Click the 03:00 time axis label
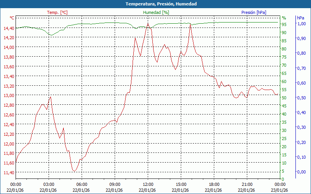 point(49,184)
